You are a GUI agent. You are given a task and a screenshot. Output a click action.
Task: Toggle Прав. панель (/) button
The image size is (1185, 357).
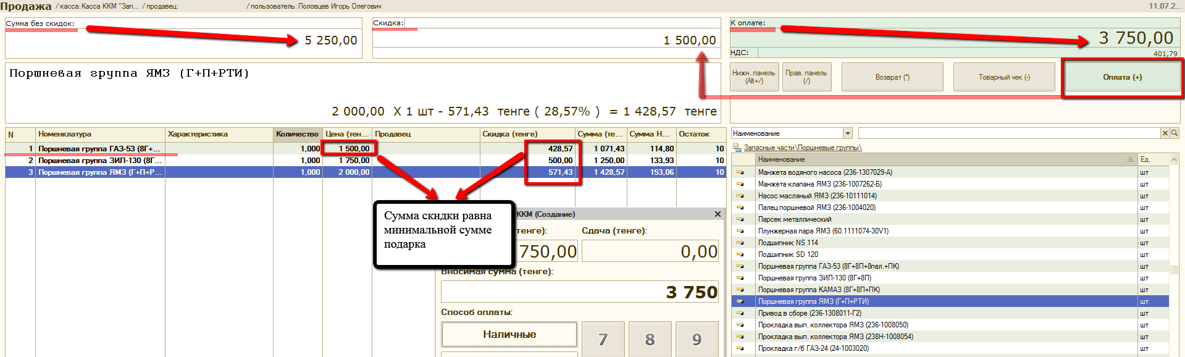[x=806, y=77]
